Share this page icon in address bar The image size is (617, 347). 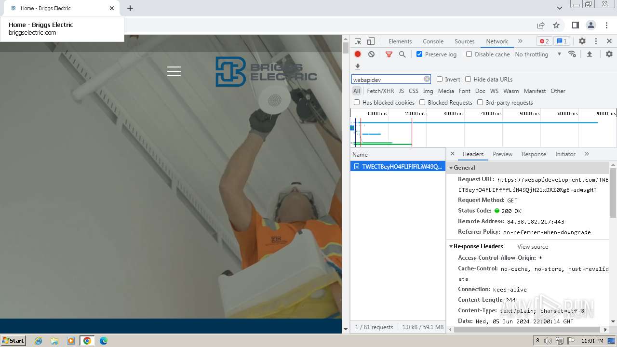pyautogui.click(x=541, y=25)
